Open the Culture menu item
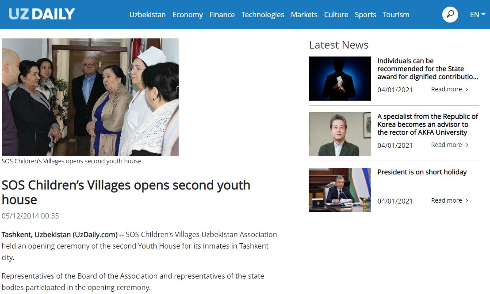Viewport: 490px width, 294px height. pos(336,15)
